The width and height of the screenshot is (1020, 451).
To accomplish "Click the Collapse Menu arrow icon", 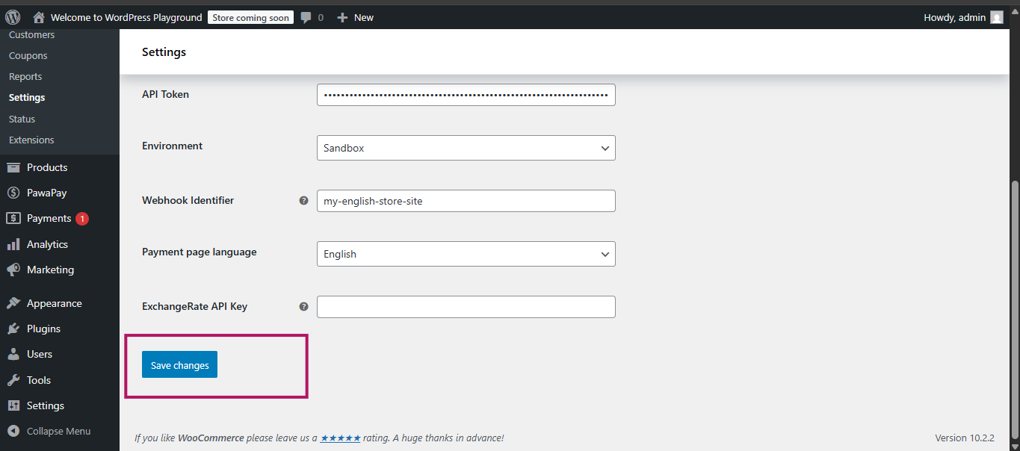I will (x=13, y=431).
